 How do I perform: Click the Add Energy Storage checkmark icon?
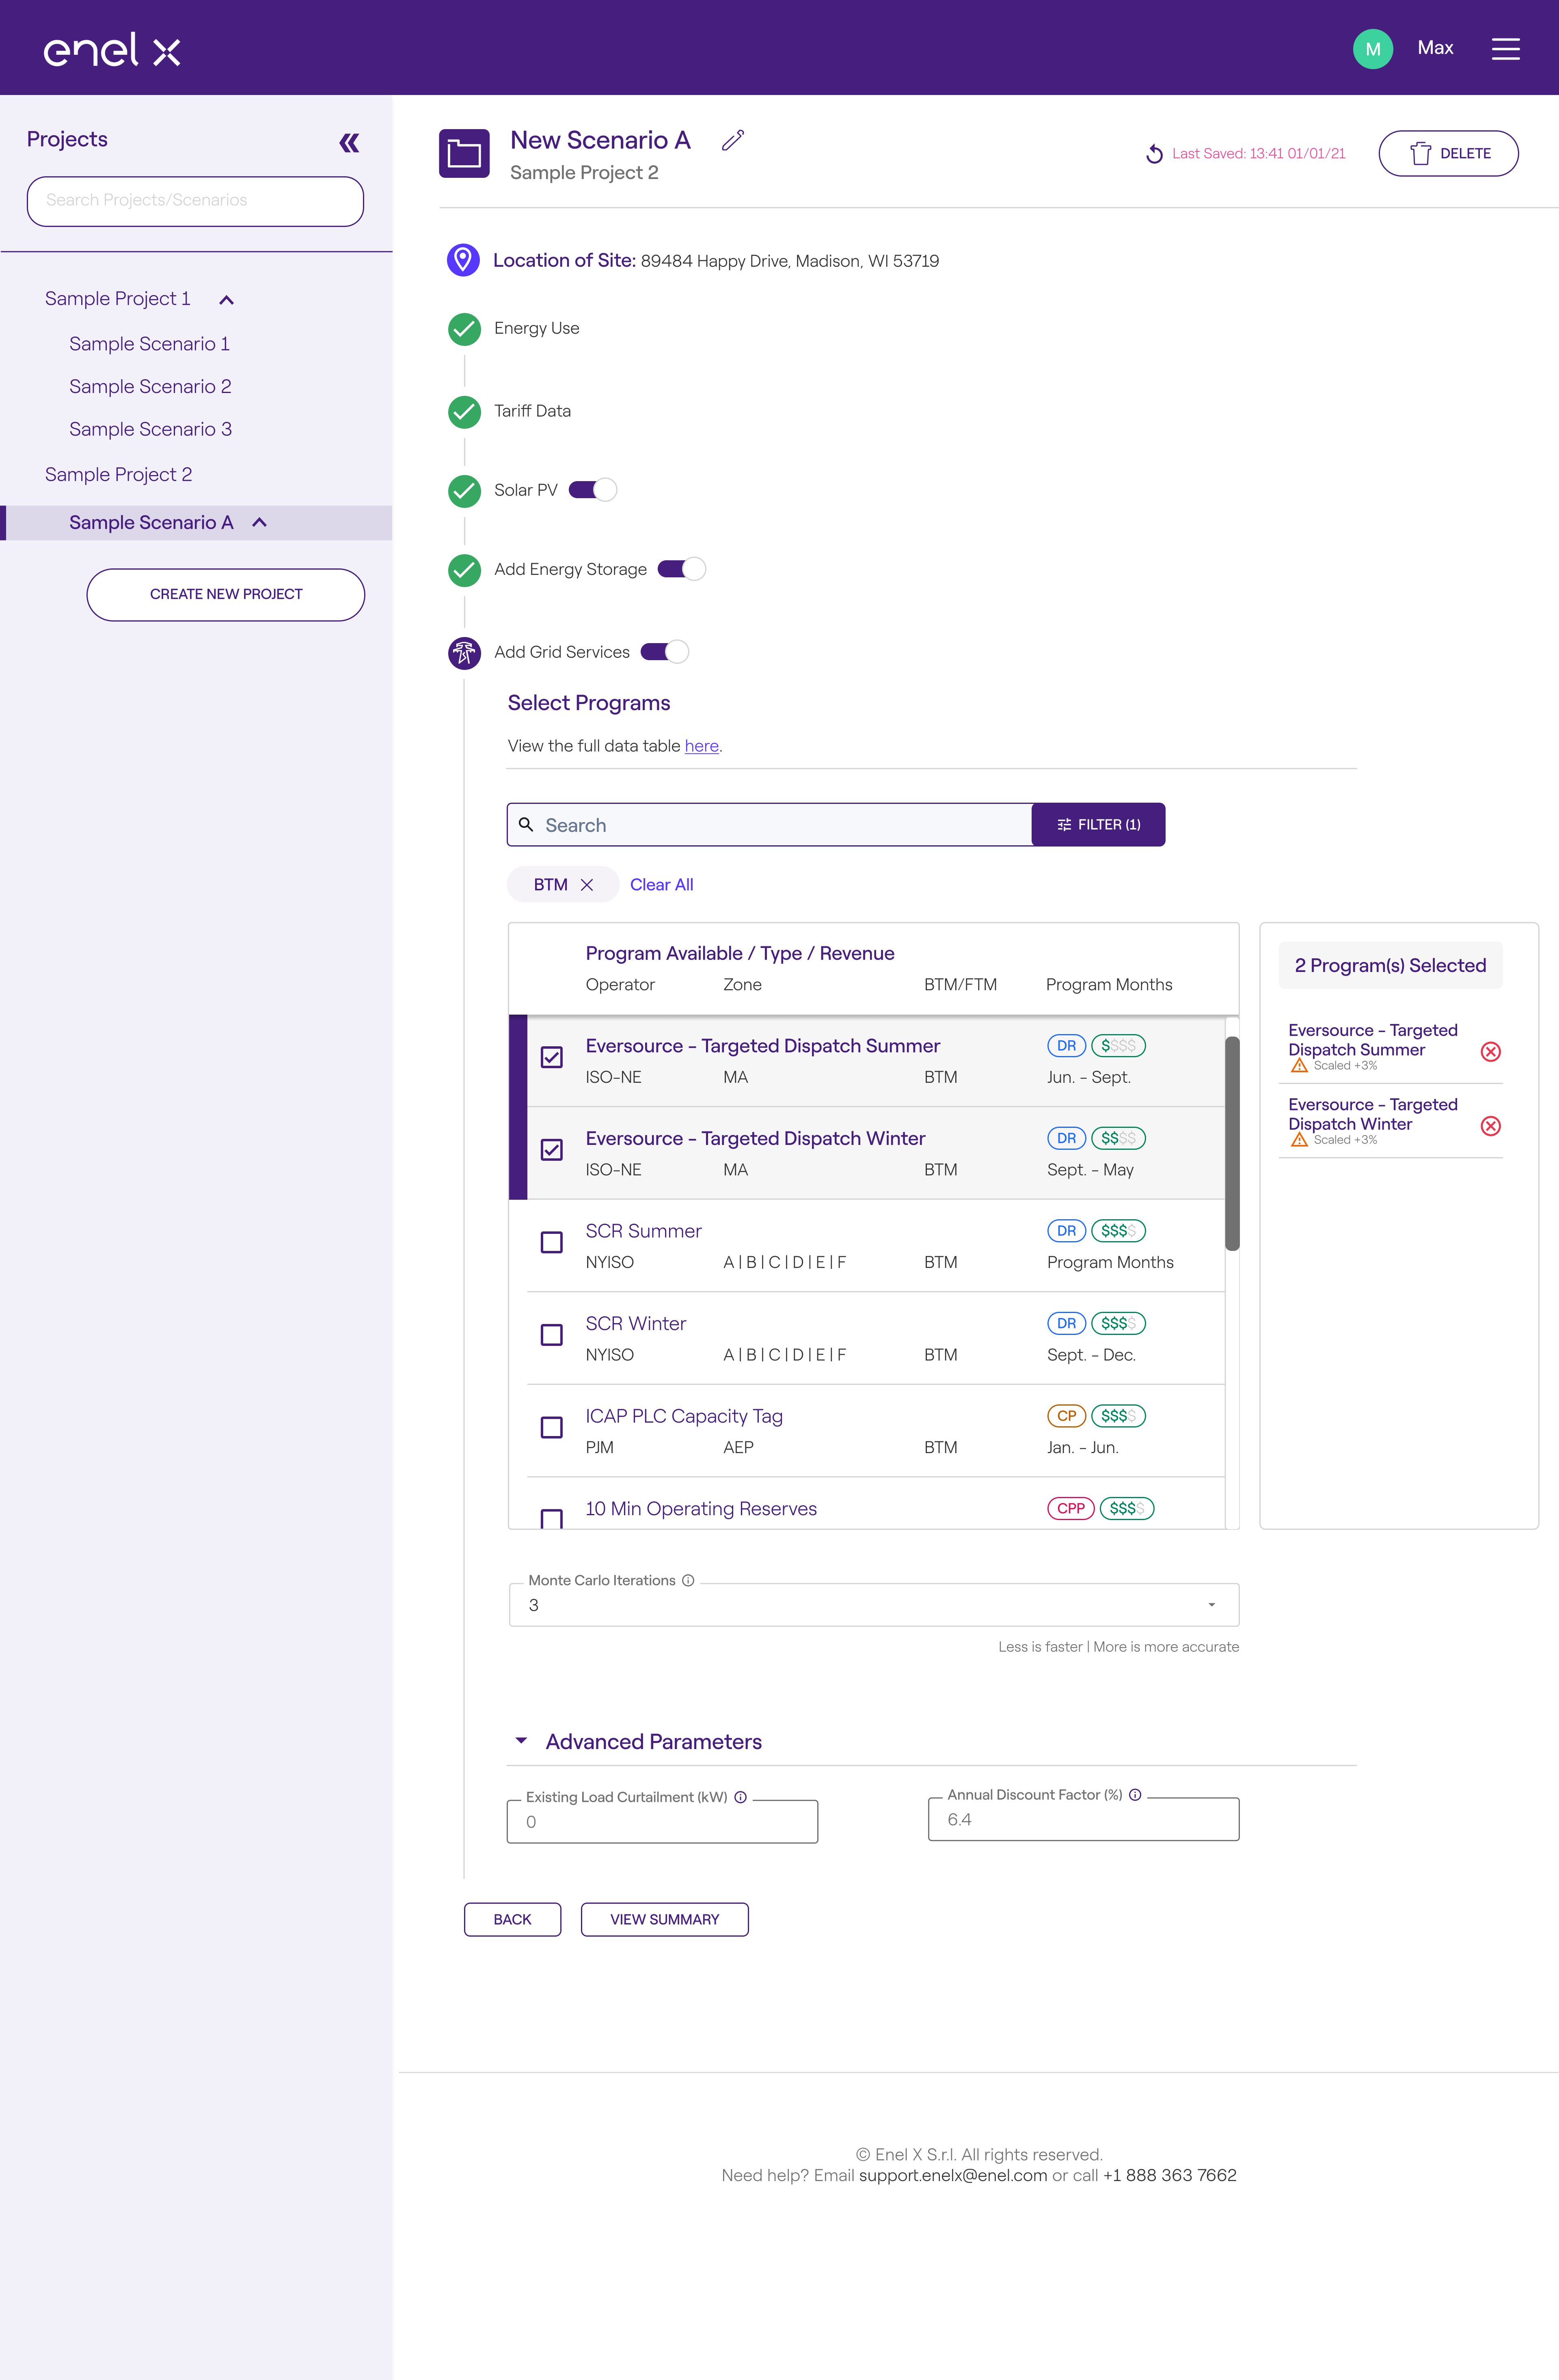[x=464, y=570]
